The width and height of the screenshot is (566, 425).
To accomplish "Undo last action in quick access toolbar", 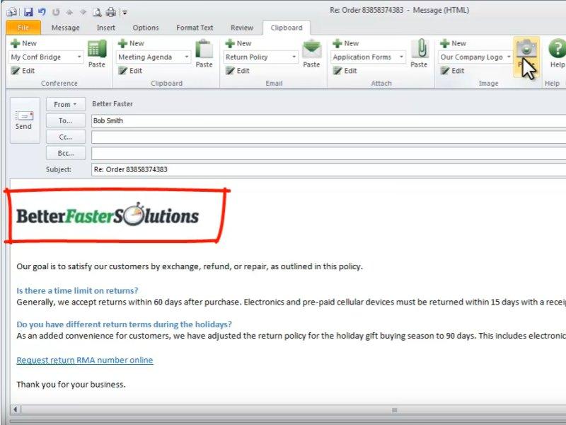I will click(x=42, y=12).
